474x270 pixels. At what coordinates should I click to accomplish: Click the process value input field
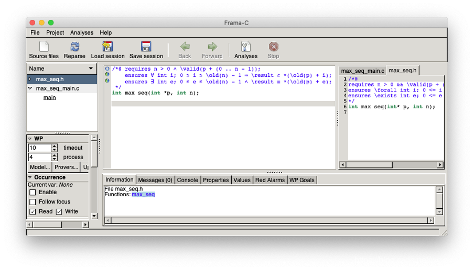pos(40,157)
